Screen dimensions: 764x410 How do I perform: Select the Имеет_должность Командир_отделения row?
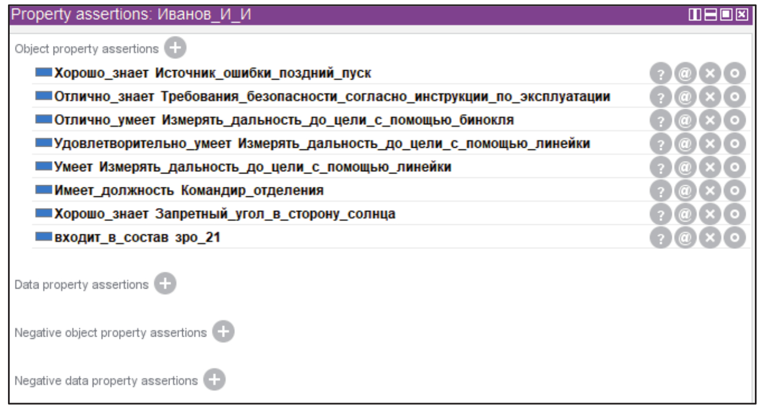[x=189, y=191]
